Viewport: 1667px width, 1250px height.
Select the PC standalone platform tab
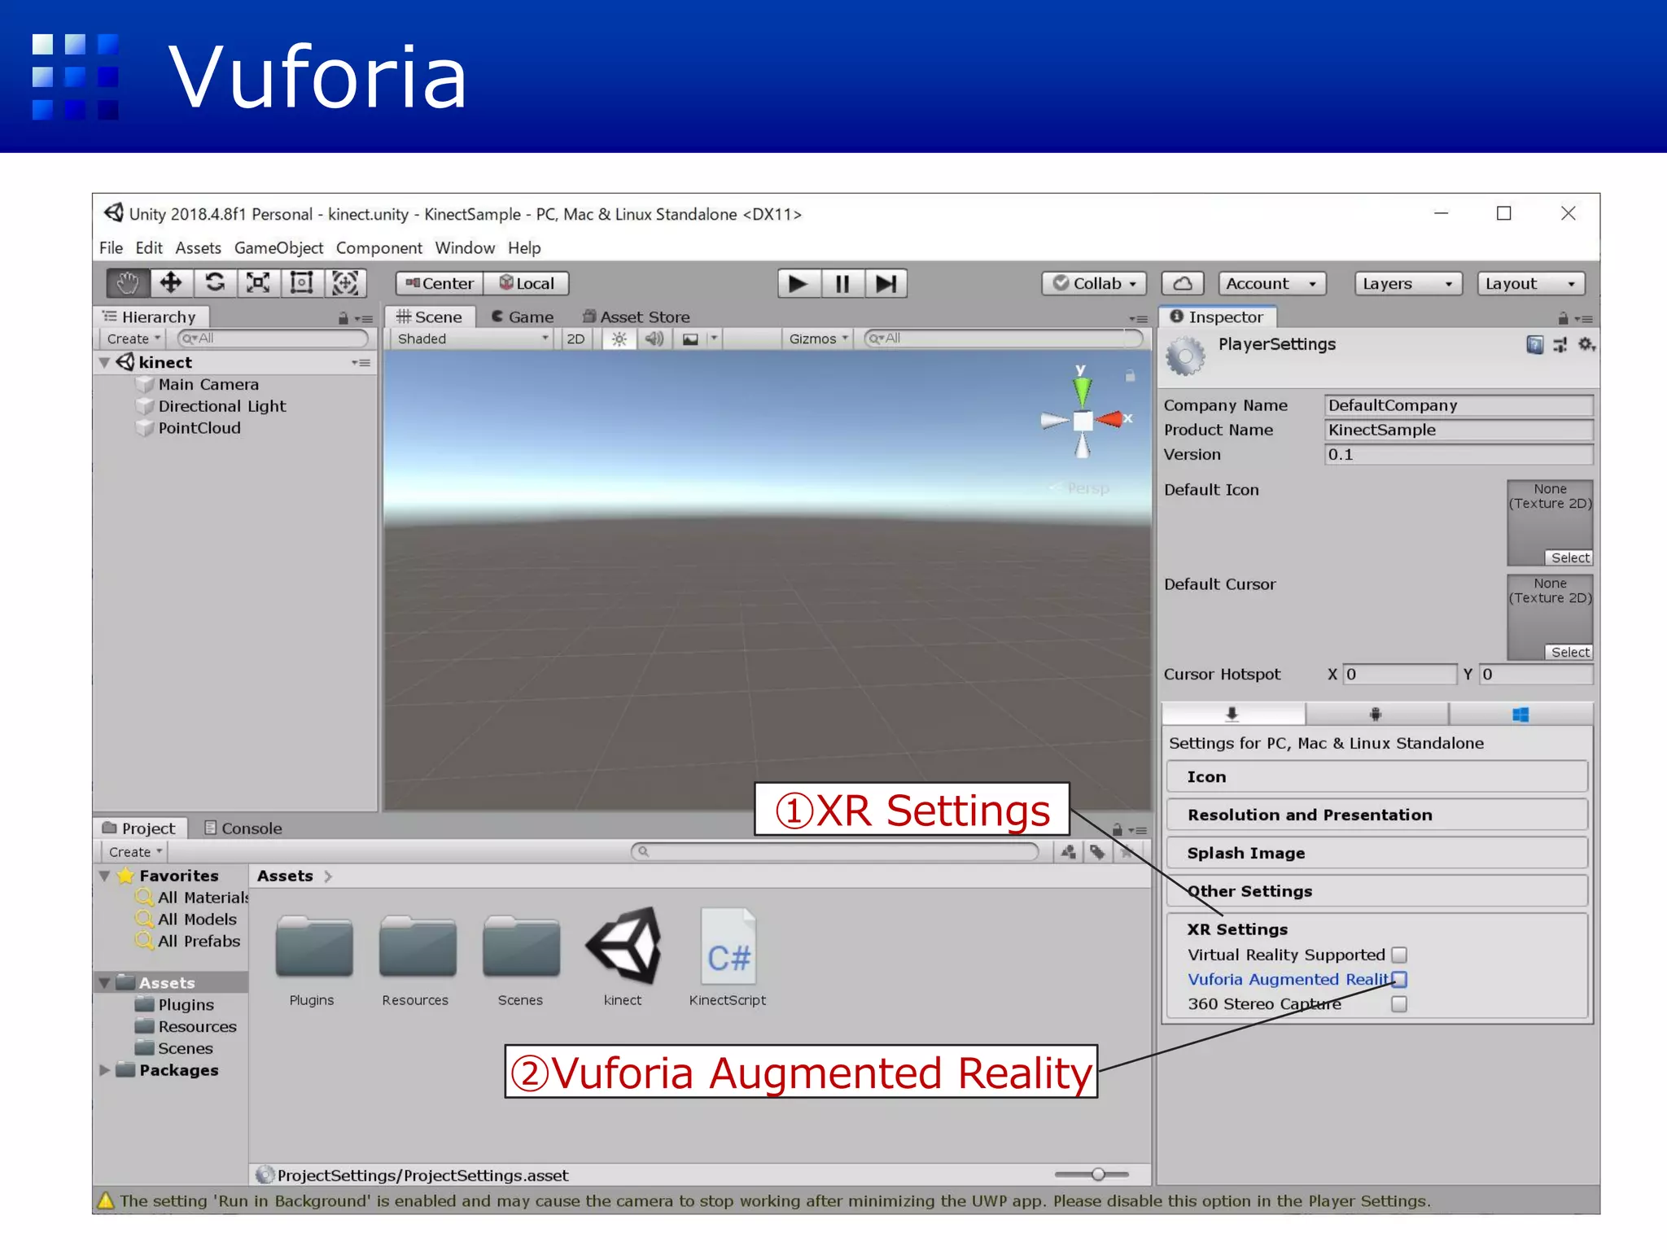1233,715
